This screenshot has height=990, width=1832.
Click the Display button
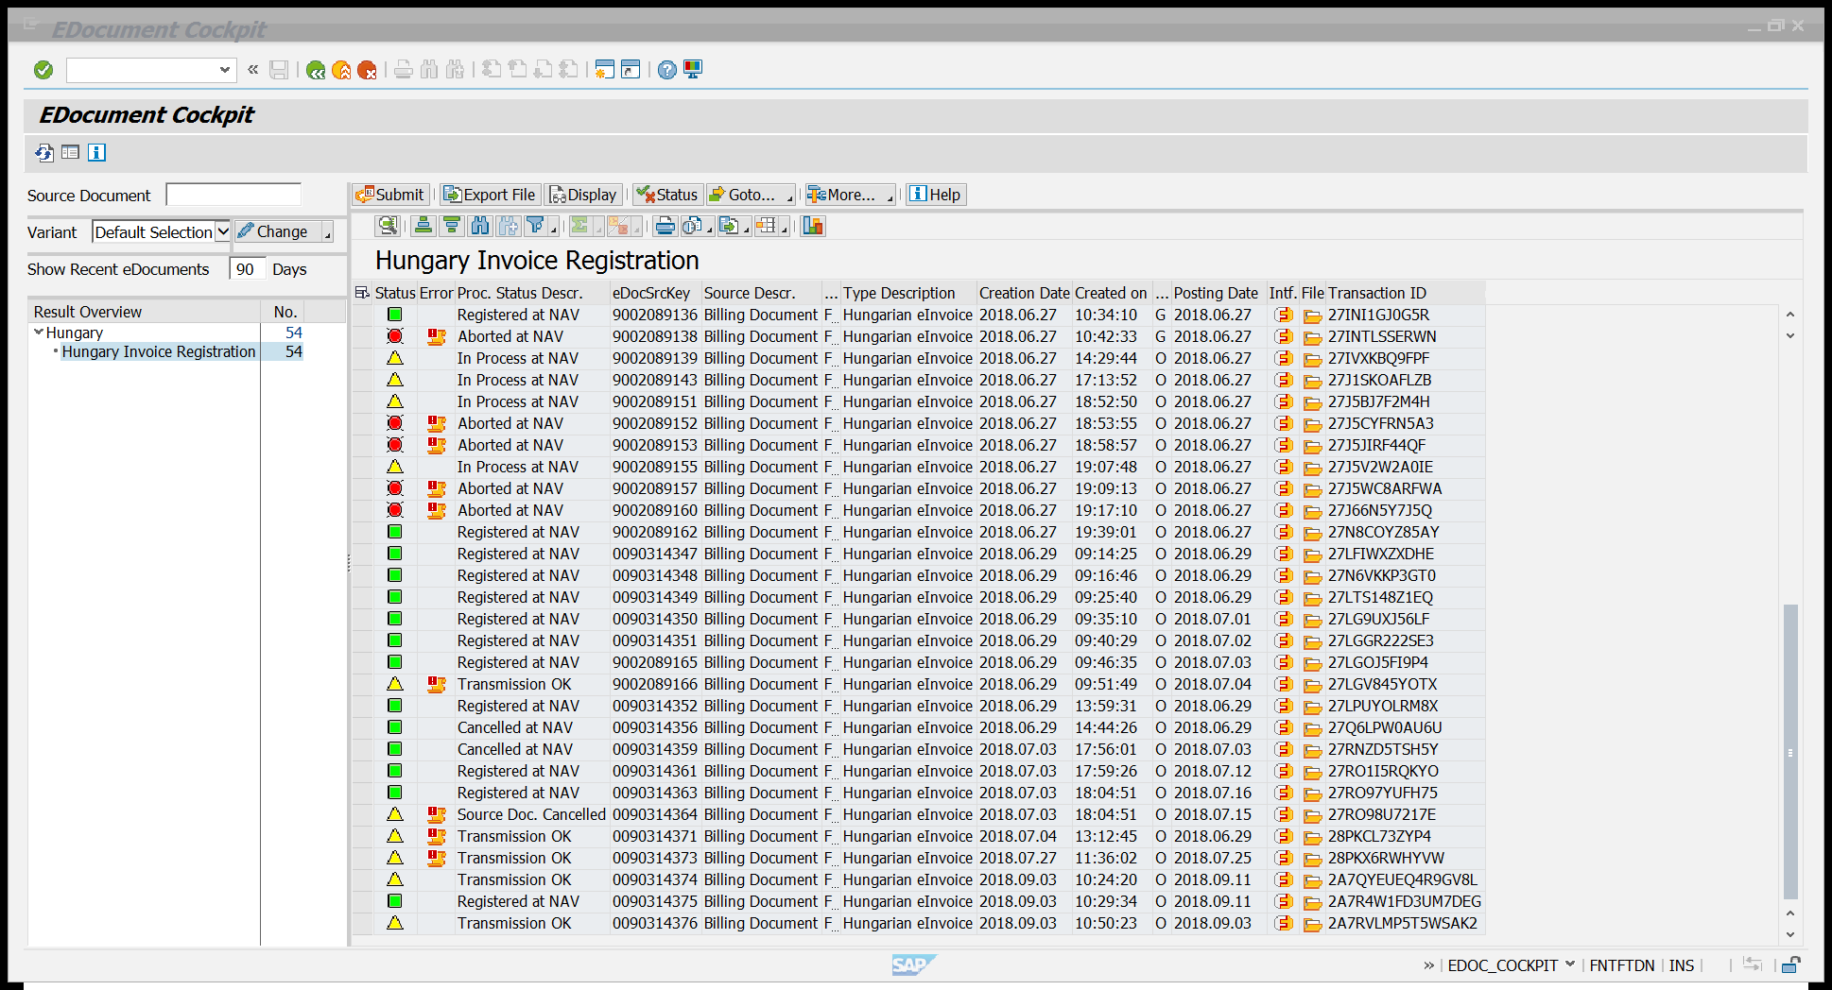tap(583, 195)
